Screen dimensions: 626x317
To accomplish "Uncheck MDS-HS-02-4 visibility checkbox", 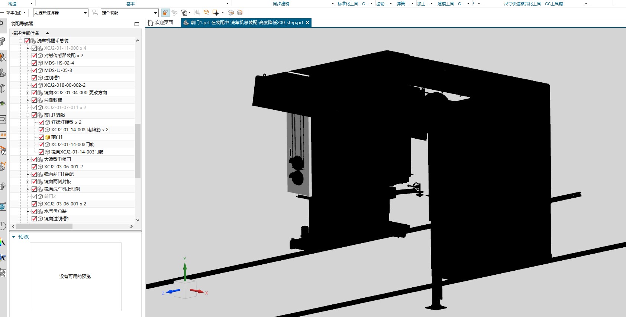I will coord(34,63).
